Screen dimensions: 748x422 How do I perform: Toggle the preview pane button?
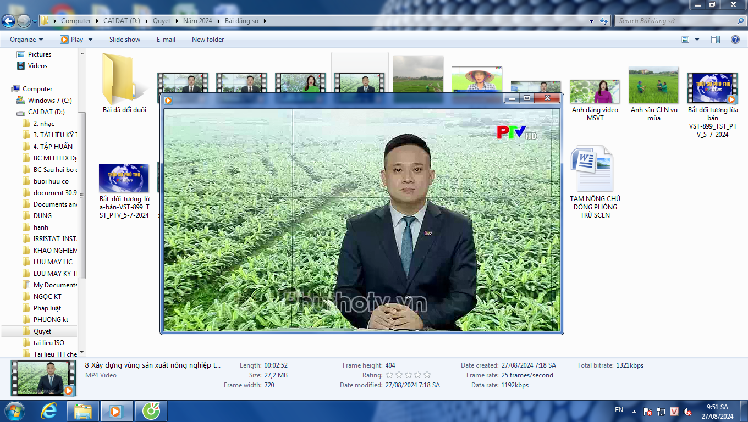pos(715,40)
